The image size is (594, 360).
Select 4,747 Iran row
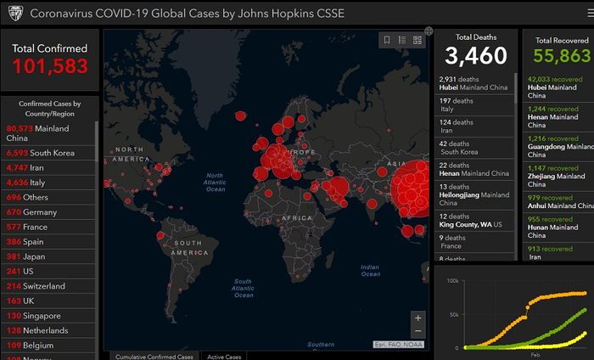[x=48, y=167]
